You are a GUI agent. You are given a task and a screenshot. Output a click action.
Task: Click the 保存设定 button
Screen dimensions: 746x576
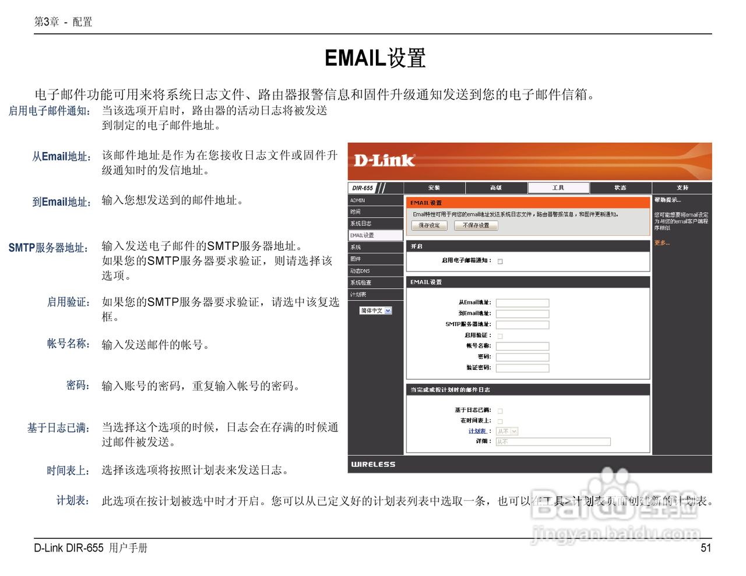click(x=430, y=225)
